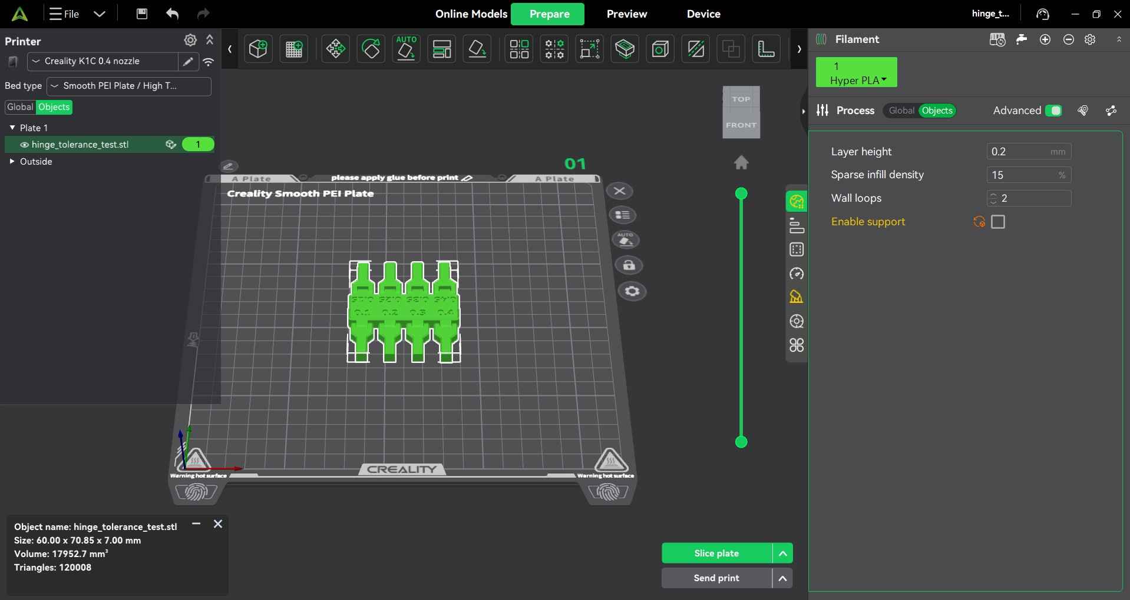Remove a filament with minus icon

pos(1069,39)
